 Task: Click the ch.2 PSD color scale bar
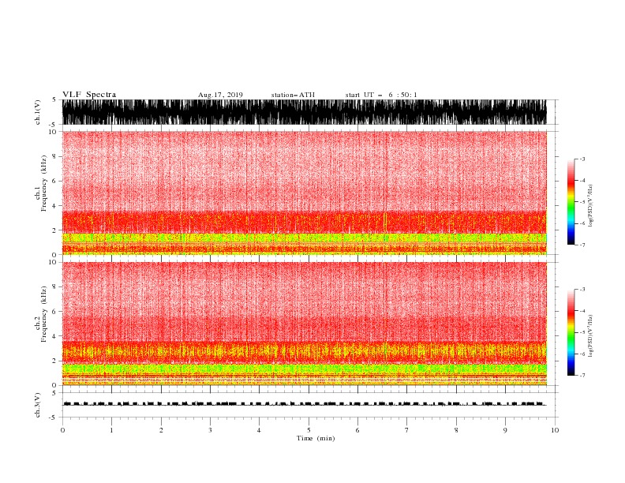coord(571,332)
